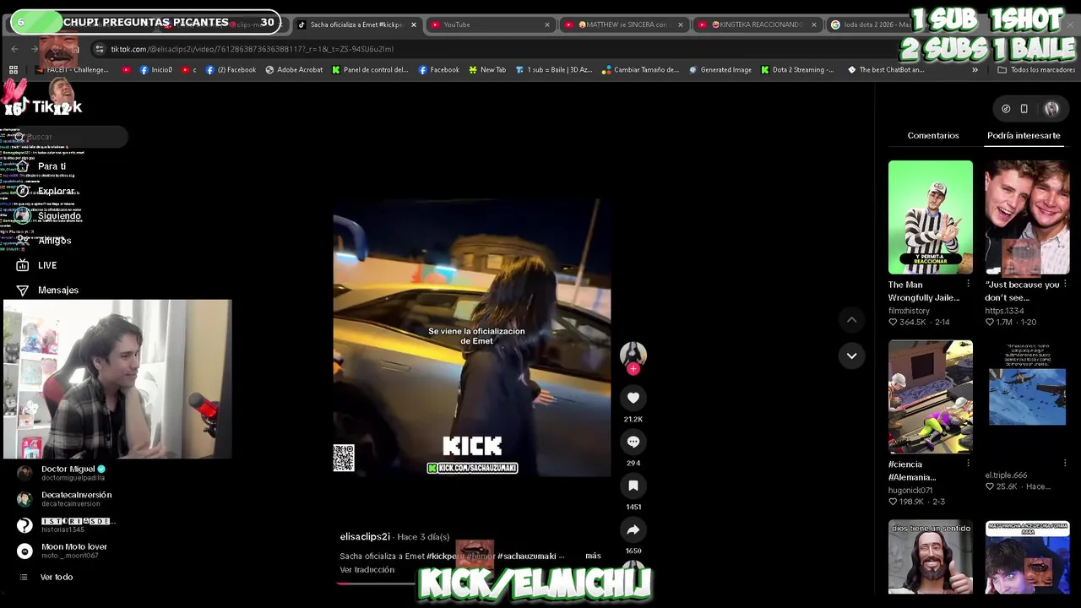Open options for #ciencia #Alemania video
This screenshot has height=608, width=1081.
point(968,464)
